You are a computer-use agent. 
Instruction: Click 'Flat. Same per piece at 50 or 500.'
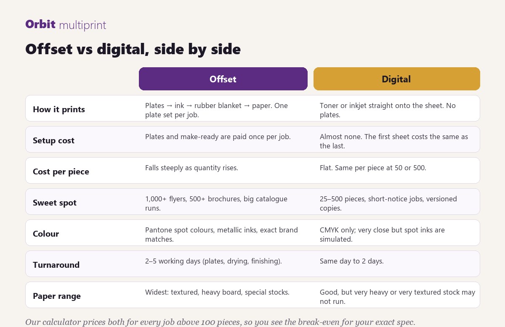tap(373, 168)
